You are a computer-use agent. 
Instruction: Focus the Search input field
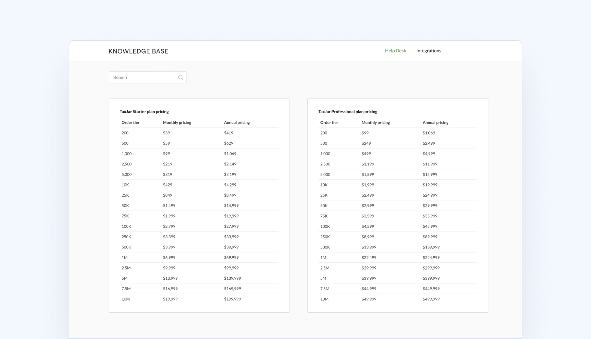147,78
